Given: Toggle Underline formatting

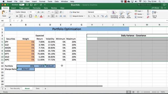Looking at the screenshot, I should tap(25, 16).
